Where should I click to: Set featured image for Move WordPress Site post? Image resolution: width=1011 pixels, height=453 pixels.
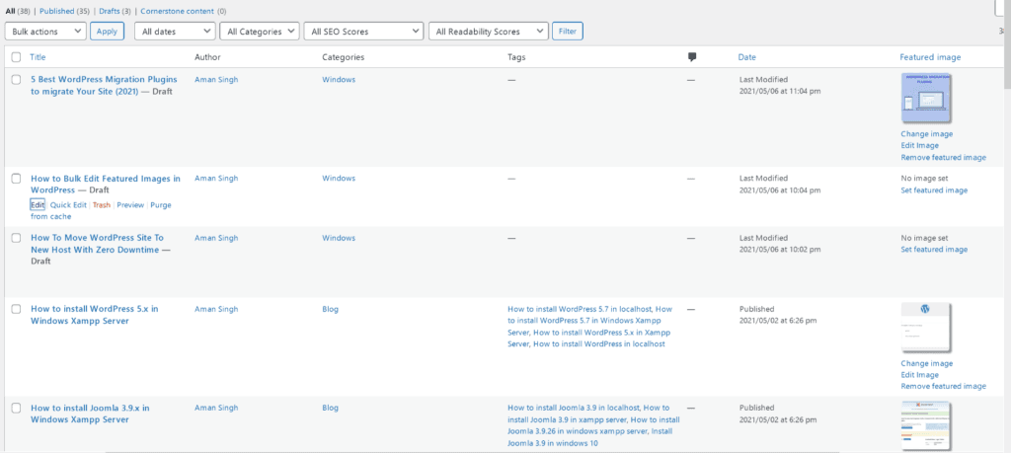(x=934, y=250)
